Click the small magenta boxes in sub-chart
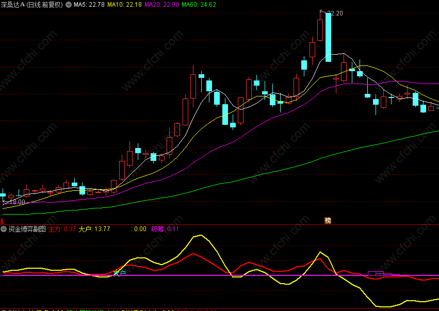 pyautogui.click(x=380, y=273)
